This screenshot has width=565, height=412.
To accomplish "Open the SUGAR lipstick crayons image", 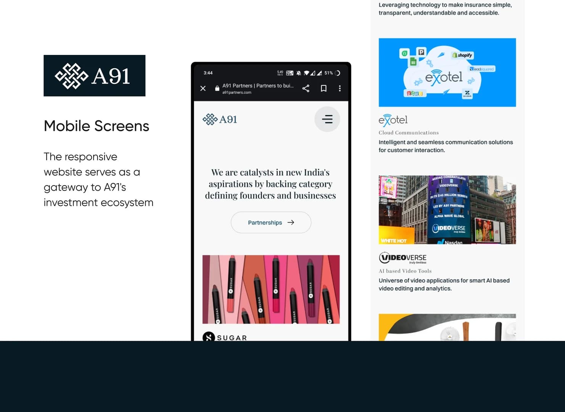I will point(271,290).
